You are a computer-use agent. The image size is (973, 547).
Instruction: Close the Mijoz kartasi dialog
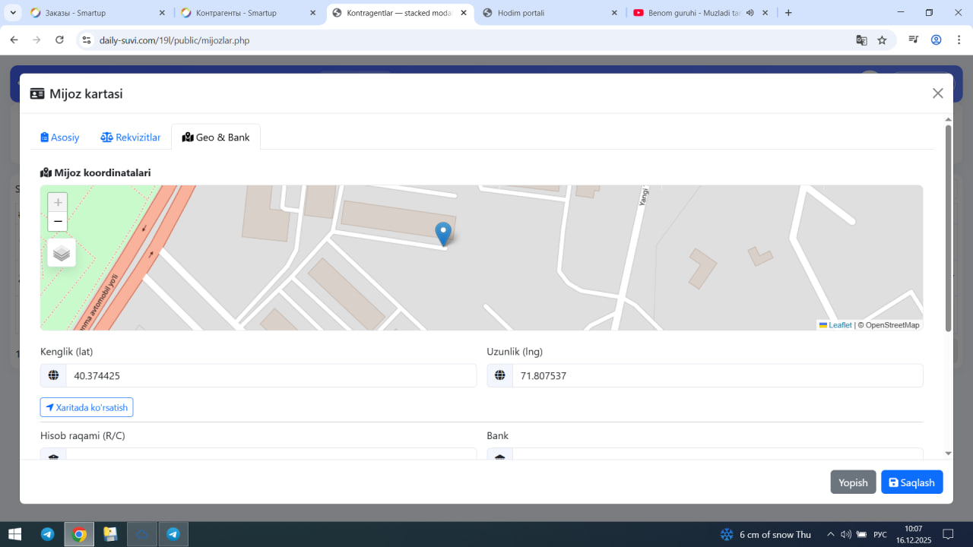click(937, 93)
